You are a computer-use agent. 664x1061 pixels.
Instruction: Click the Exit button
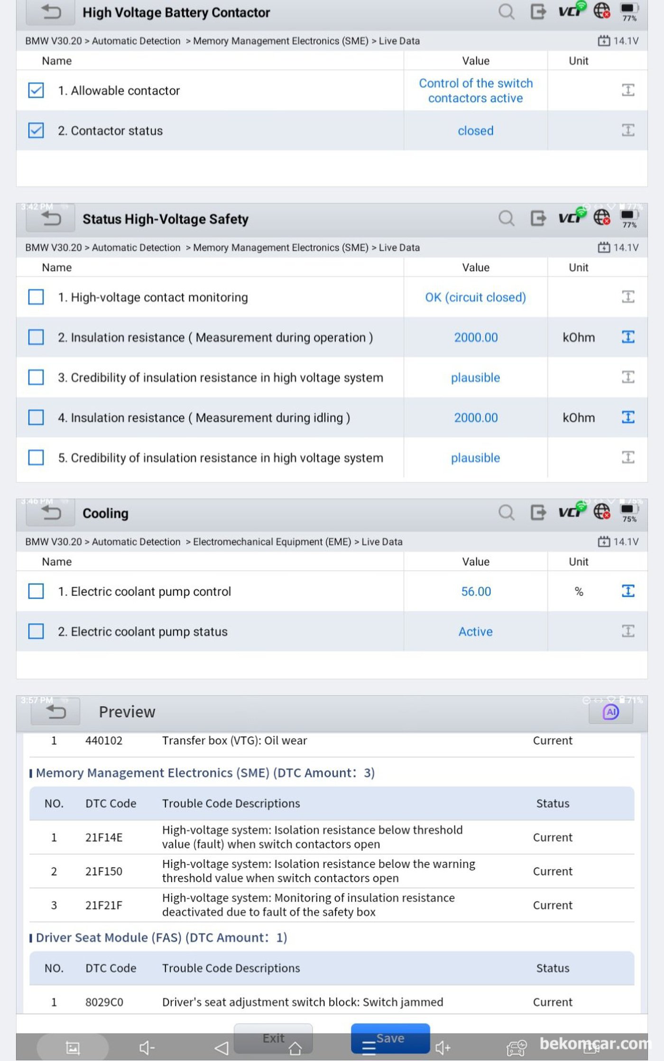[x=273, y=1038]
